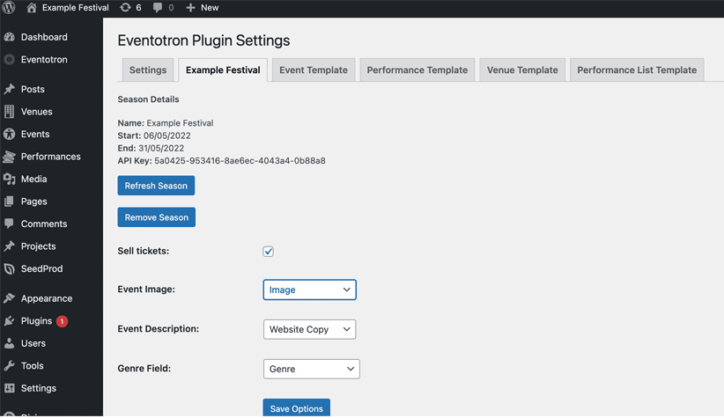Click the Events sidebar icon

[x=9, y=135]
